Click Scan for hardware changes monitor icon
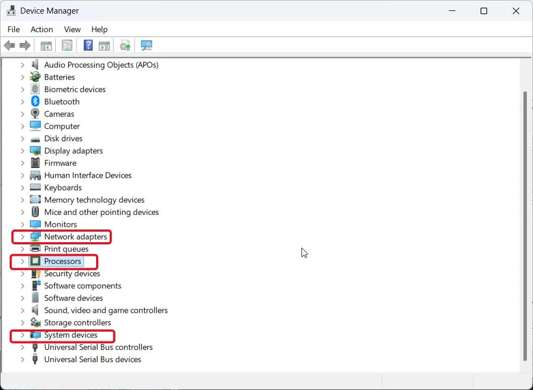The width and height of the screenshot is (533, 390). click(146, 45)
